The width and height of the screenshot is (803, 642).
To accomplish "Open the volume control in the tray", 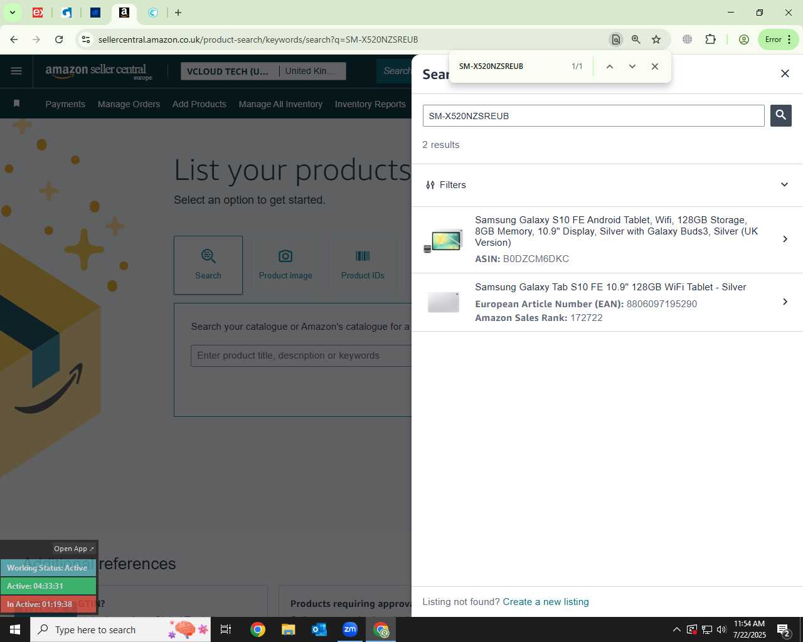I will pos(721,629).
